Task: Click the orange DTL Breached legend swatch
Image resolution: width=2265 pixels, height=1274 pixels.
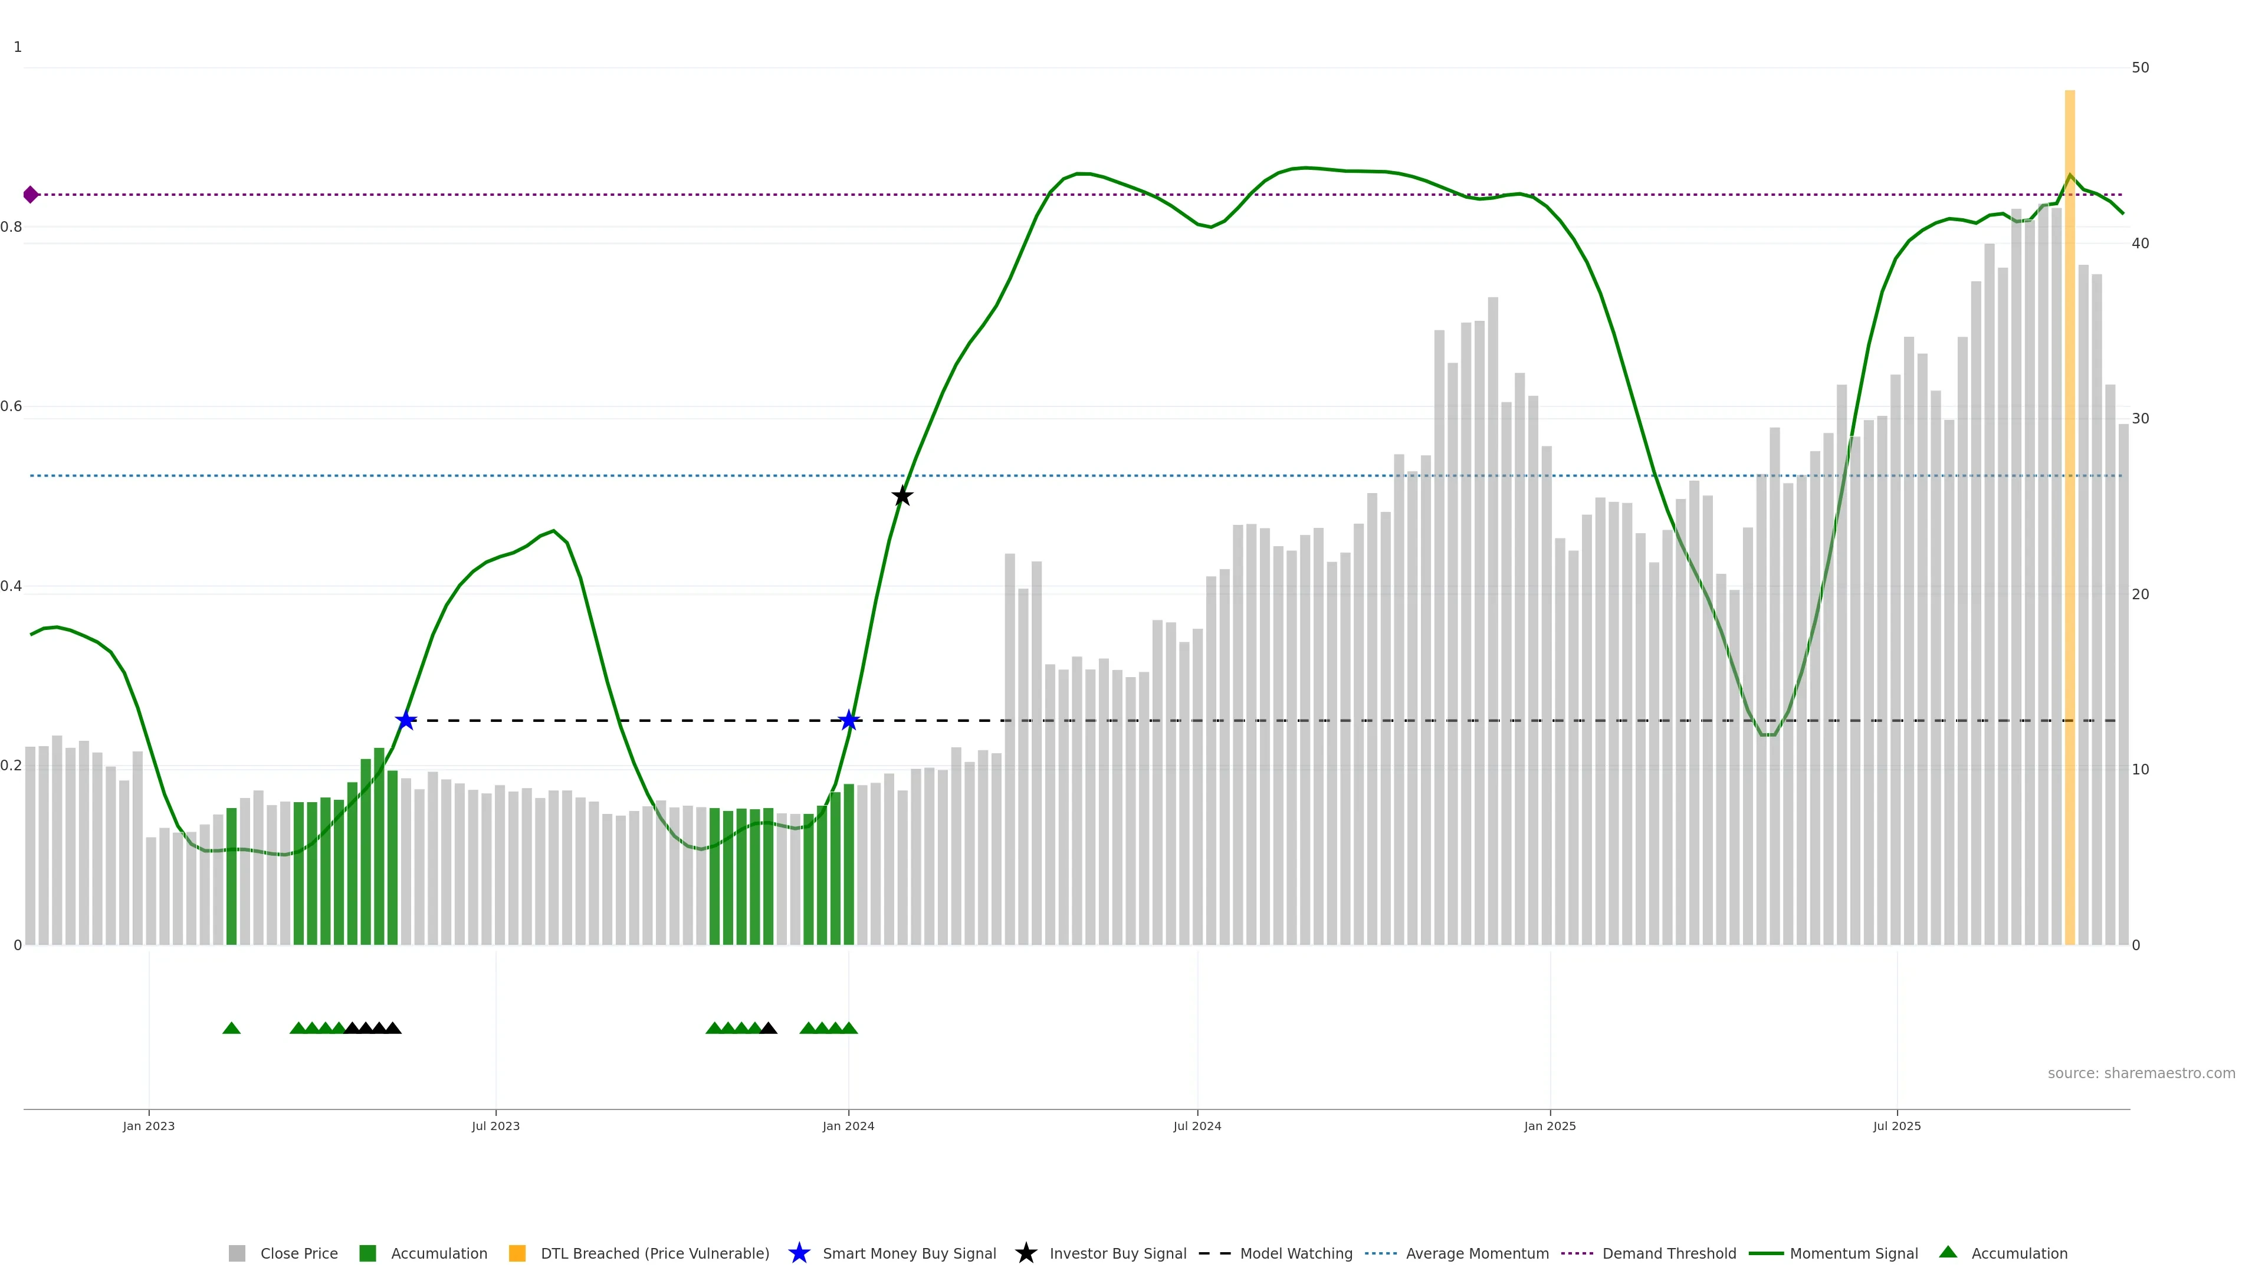Action: [517, 1253]
